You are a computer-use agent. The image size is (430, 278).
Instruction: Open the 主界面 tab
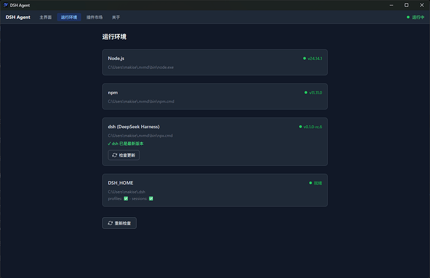(45, 17)
